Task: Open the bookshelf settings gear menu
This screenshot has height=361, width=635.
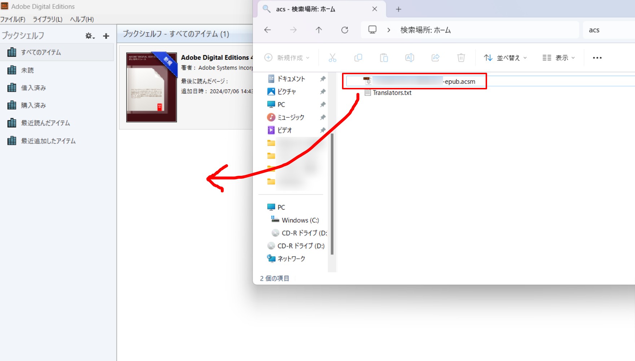Action: tap(90, 36)
